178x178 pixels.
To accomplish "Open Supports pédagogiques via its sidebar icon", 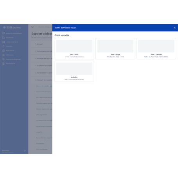I will (x=4, y=33).
